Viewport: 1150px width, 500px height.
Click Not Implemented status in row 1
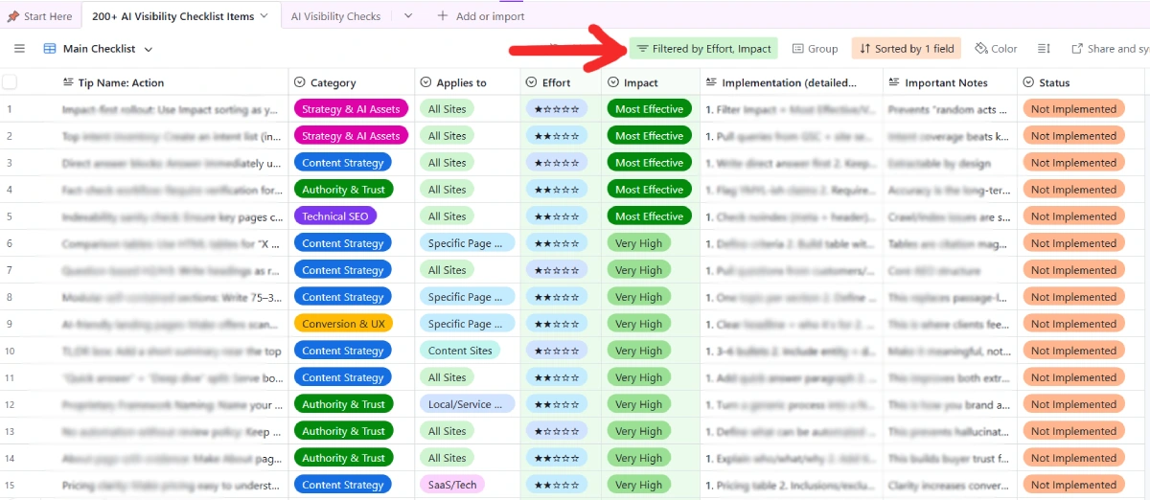(x=1073, y=109)
